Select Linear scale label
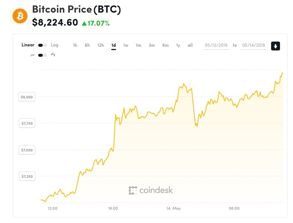Viewport: 293px width, 223px height. click(x=28, y=45)
